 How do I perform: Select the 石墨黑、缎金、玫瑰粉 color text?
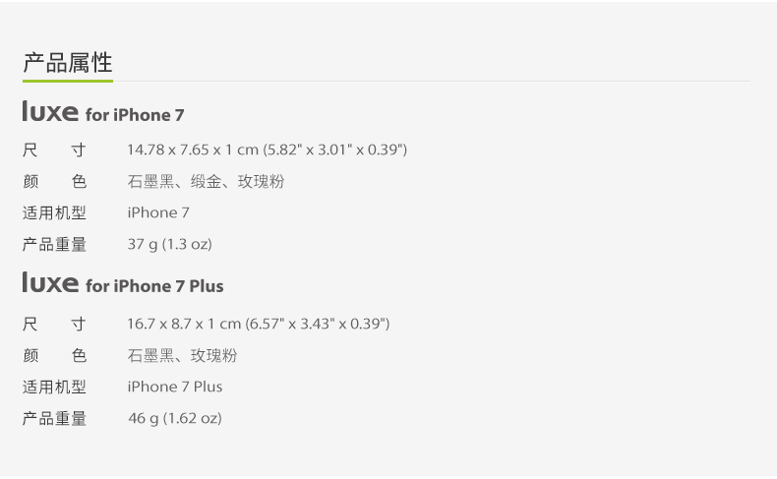click(x=206, y=182)
